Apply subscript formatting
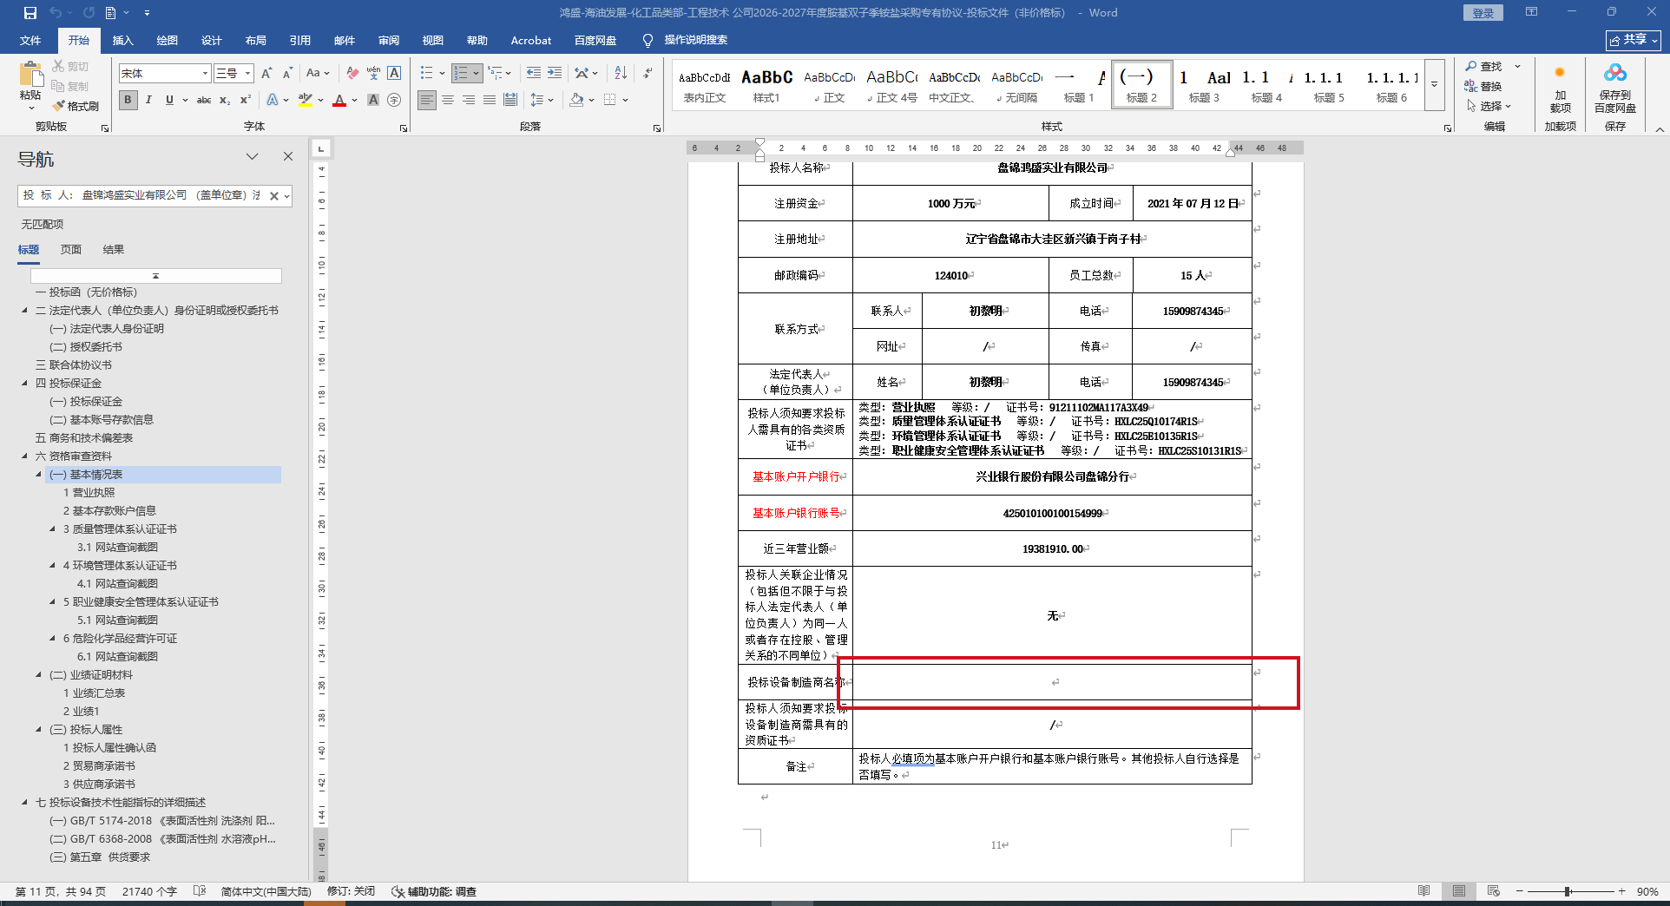1670x906 pixels. (x=225, y=100)
